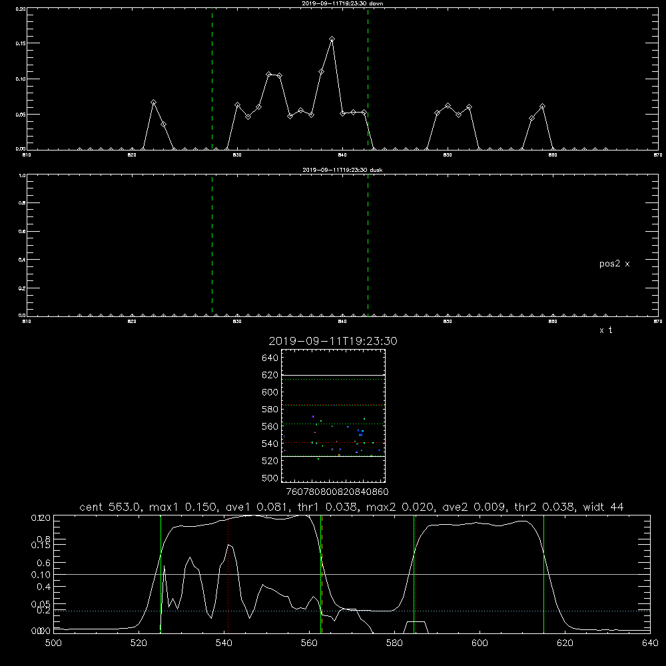Click the '560' x-axis label of bottom plot
Viewport: 666px width, 666px height.
point(309,643)
